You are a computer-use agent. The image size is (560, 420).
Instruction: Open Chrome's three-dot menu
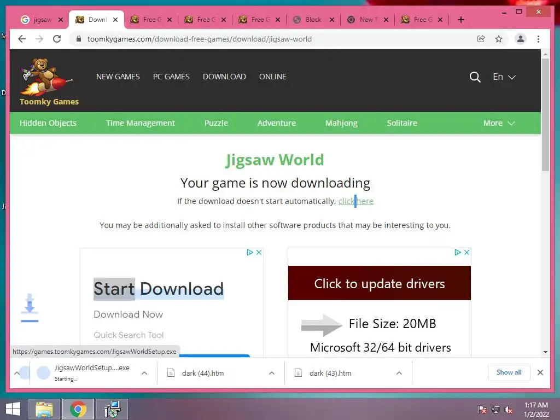coord(538,39)
